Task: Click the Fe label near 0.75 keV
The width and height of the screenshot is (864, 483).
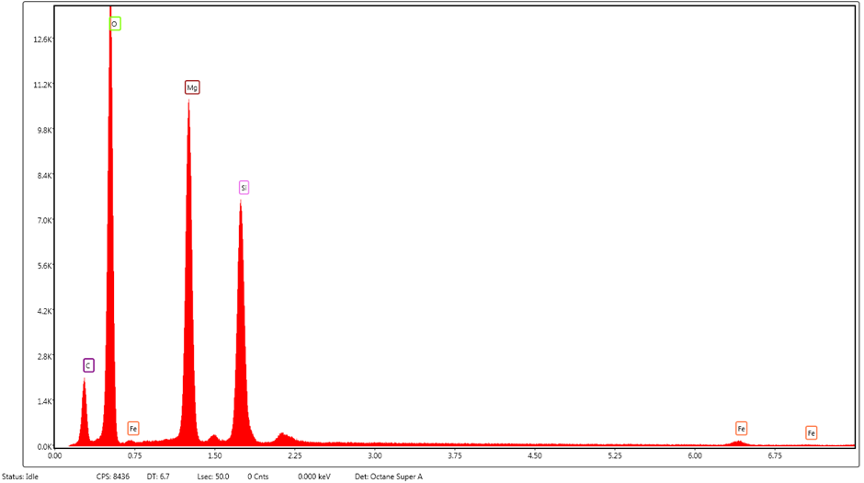Action: click(x=133, y=429)
